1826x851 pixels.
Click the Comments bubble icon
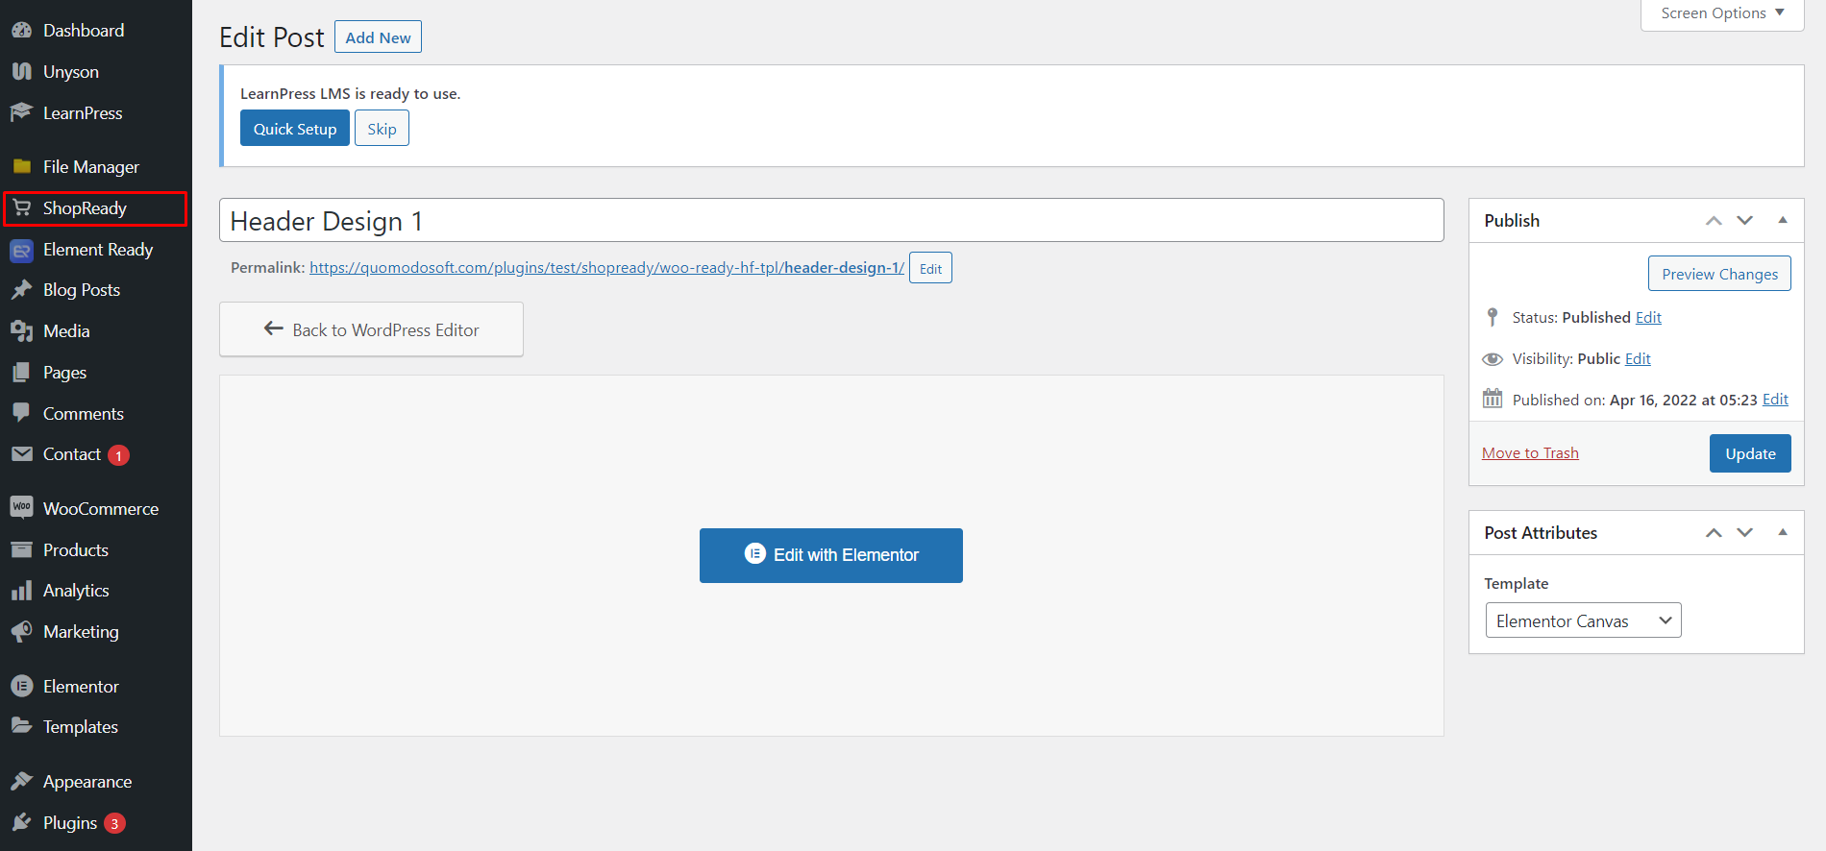(x=22, y=413)
